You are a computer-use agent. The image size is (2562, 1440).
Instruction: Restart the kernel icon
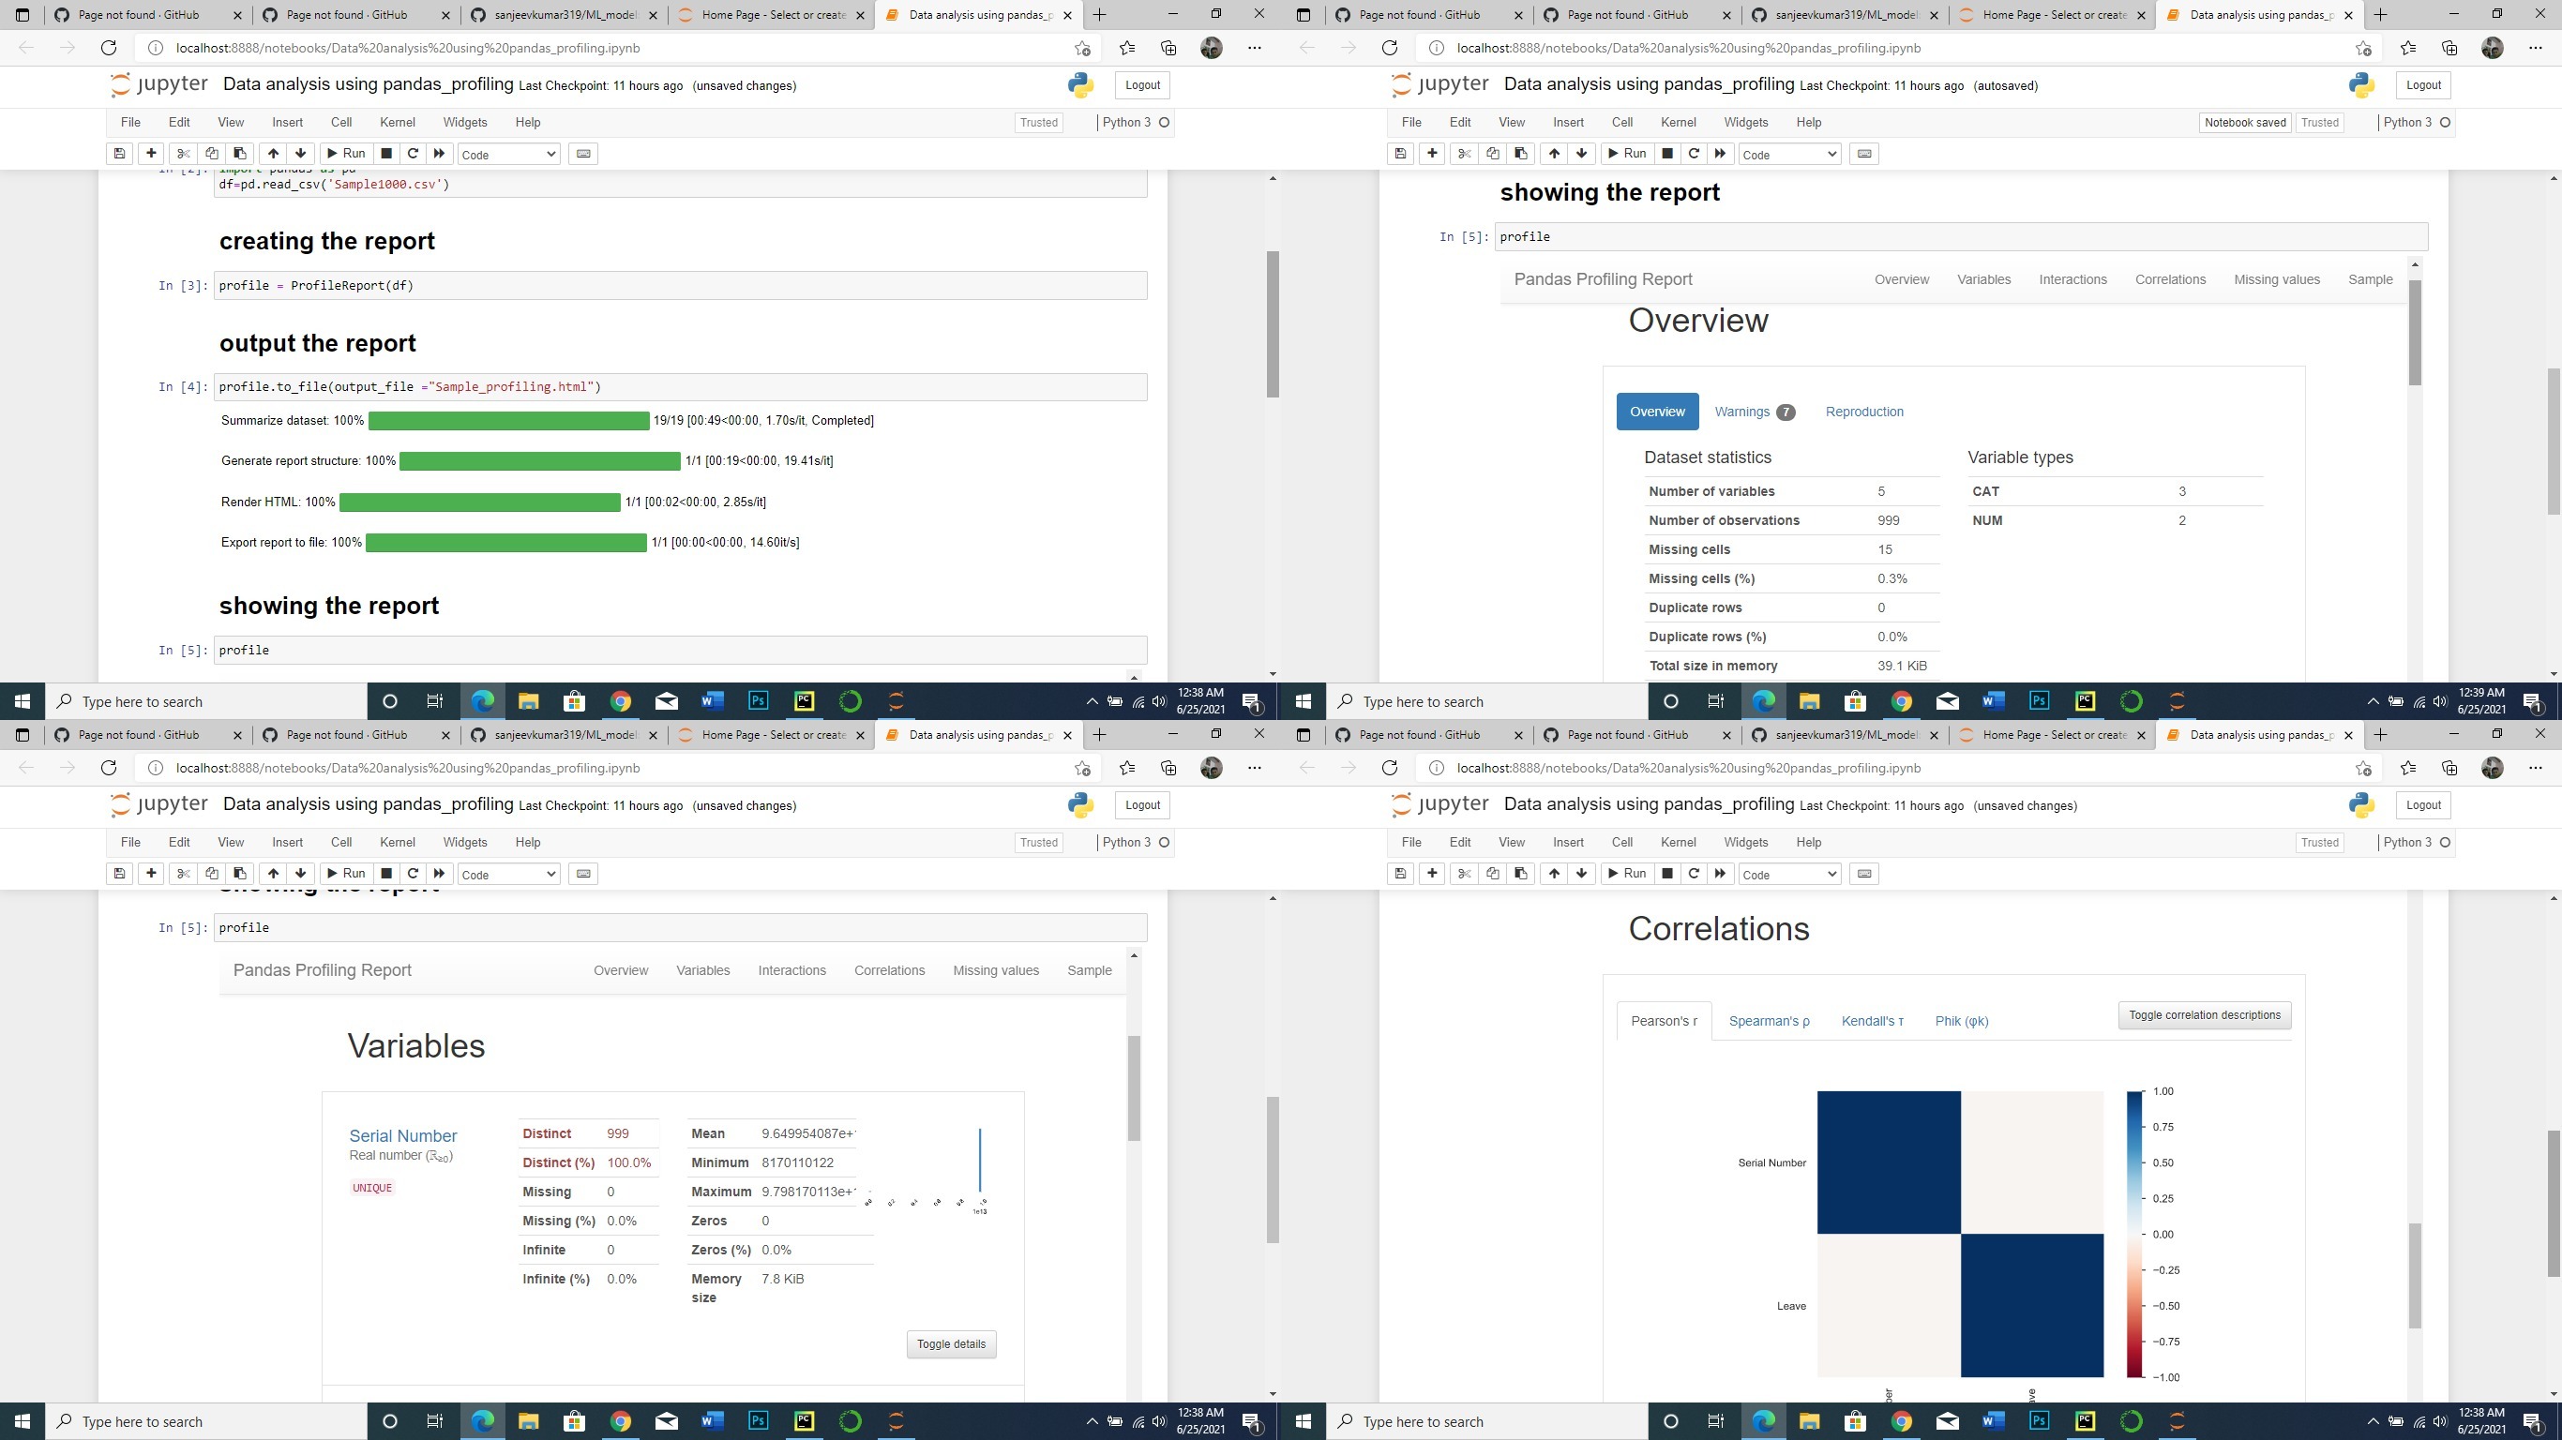pyautogui.click(x=413, y=153)
